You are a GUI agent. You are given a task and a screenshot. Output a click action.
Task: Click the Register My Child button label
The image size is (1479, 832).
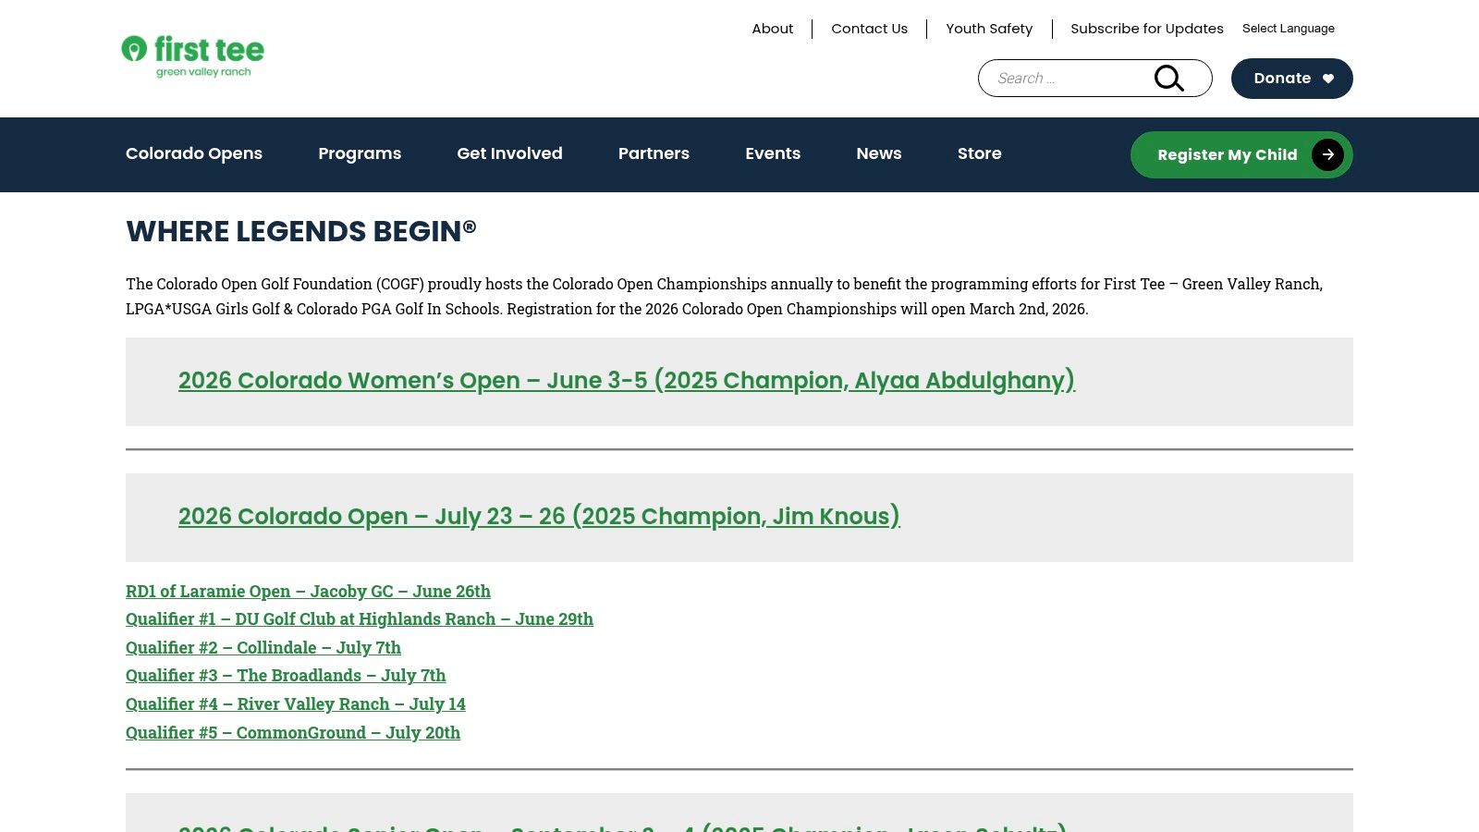[x=1227, y=154]
